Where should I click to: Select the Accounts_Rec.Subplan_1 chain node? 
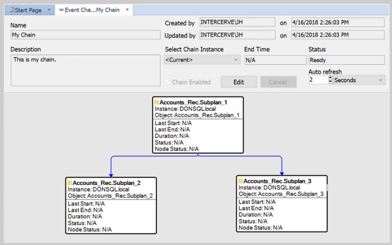click(x=198, y=125)
